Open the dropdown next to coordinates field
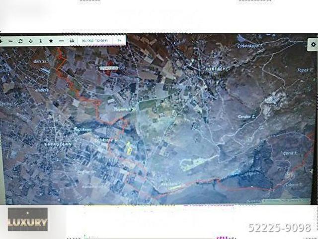Screen dimensions: 318x239 pos(119,40)
